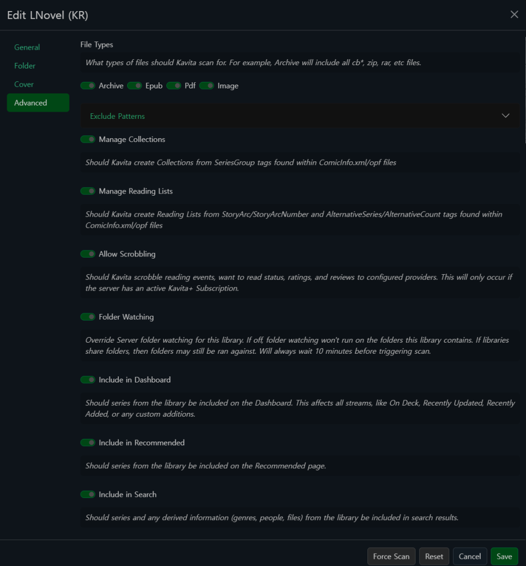
Task: Go to the Cover tab
Action: click(x=24, y=85)
